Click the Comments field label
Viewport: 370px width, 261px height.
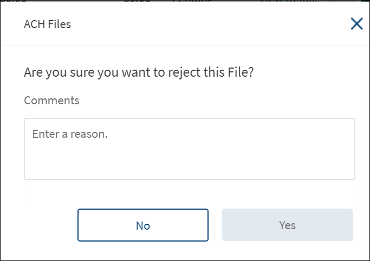(x=51, y=101)
